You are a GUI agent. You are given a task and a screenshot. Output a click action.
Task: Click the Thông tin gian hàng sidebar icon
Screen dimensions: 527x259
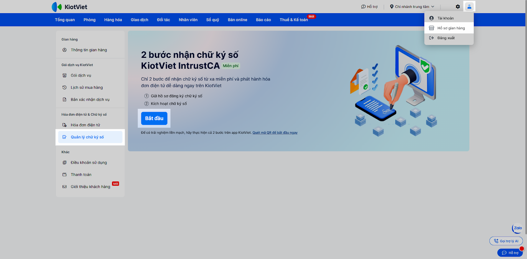point(65,50)
